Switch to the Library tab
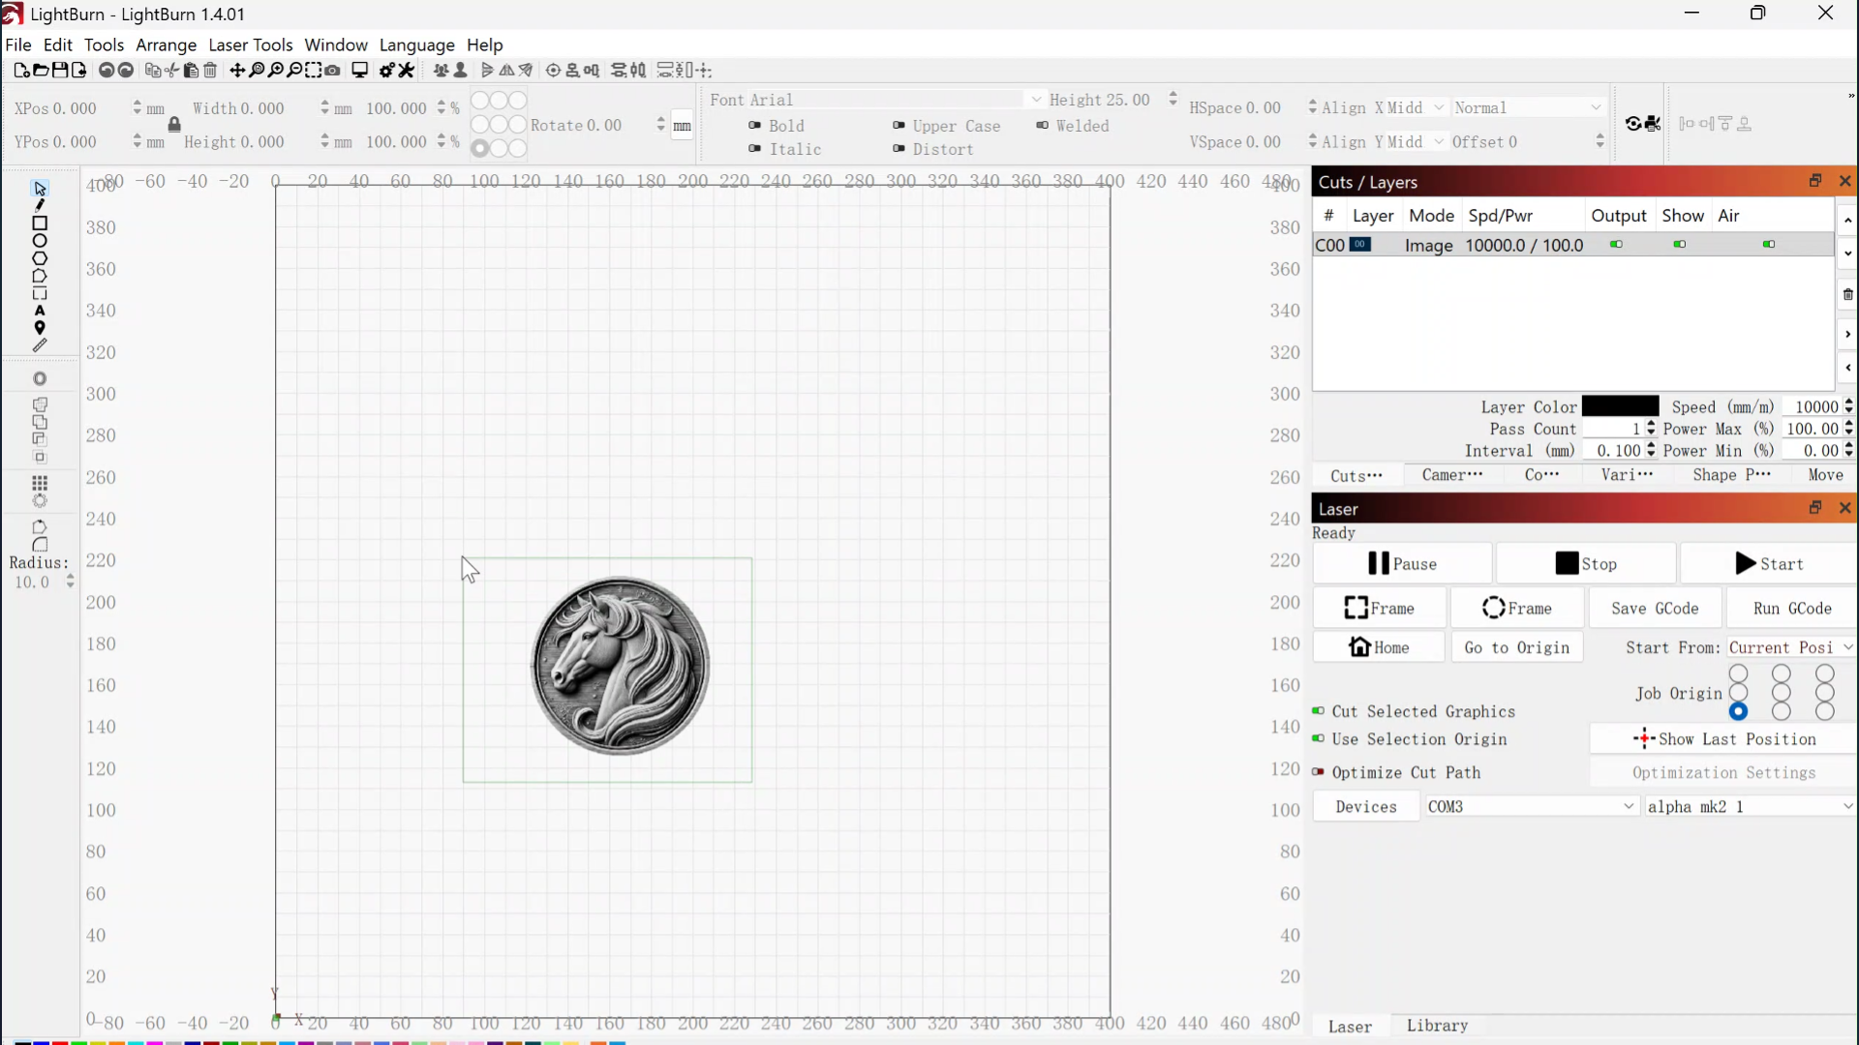Viewport: 1859px width, 1045px height. pos(1437,1026)
